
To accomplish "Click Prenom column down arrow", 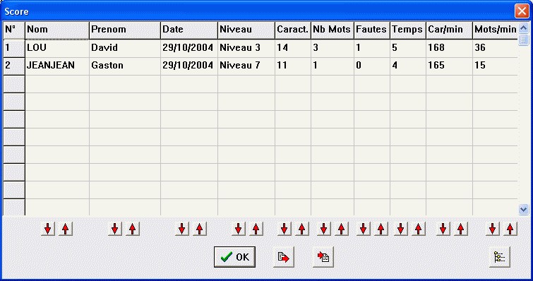I will [x=115, y=229].
